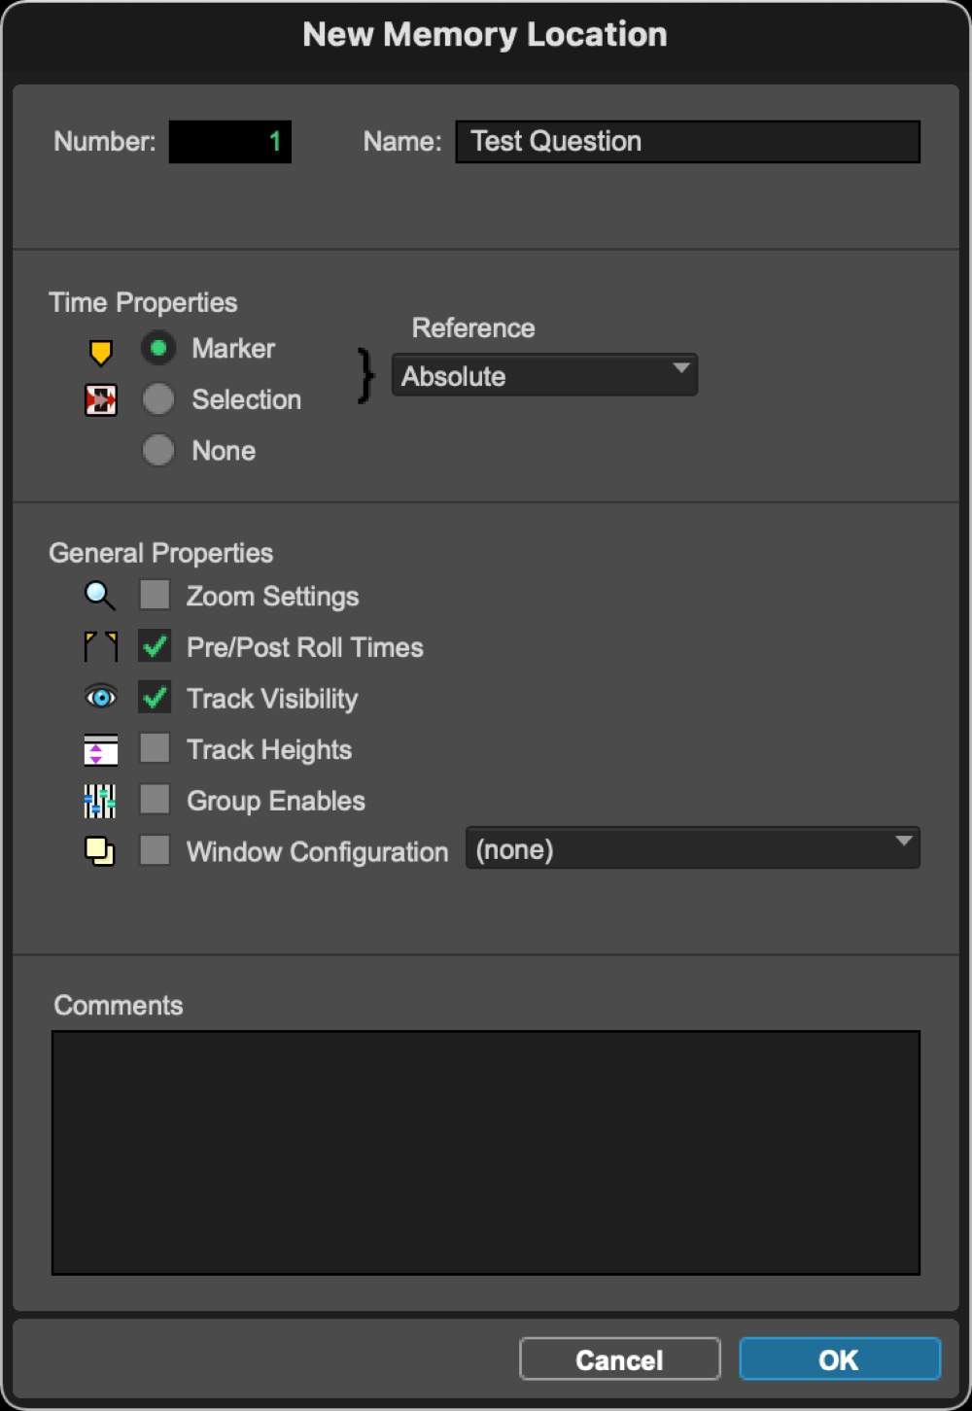The width and height of the screenshot is (972, 1411).
Task: Select the None time property radio
Action: pos(158,450)
